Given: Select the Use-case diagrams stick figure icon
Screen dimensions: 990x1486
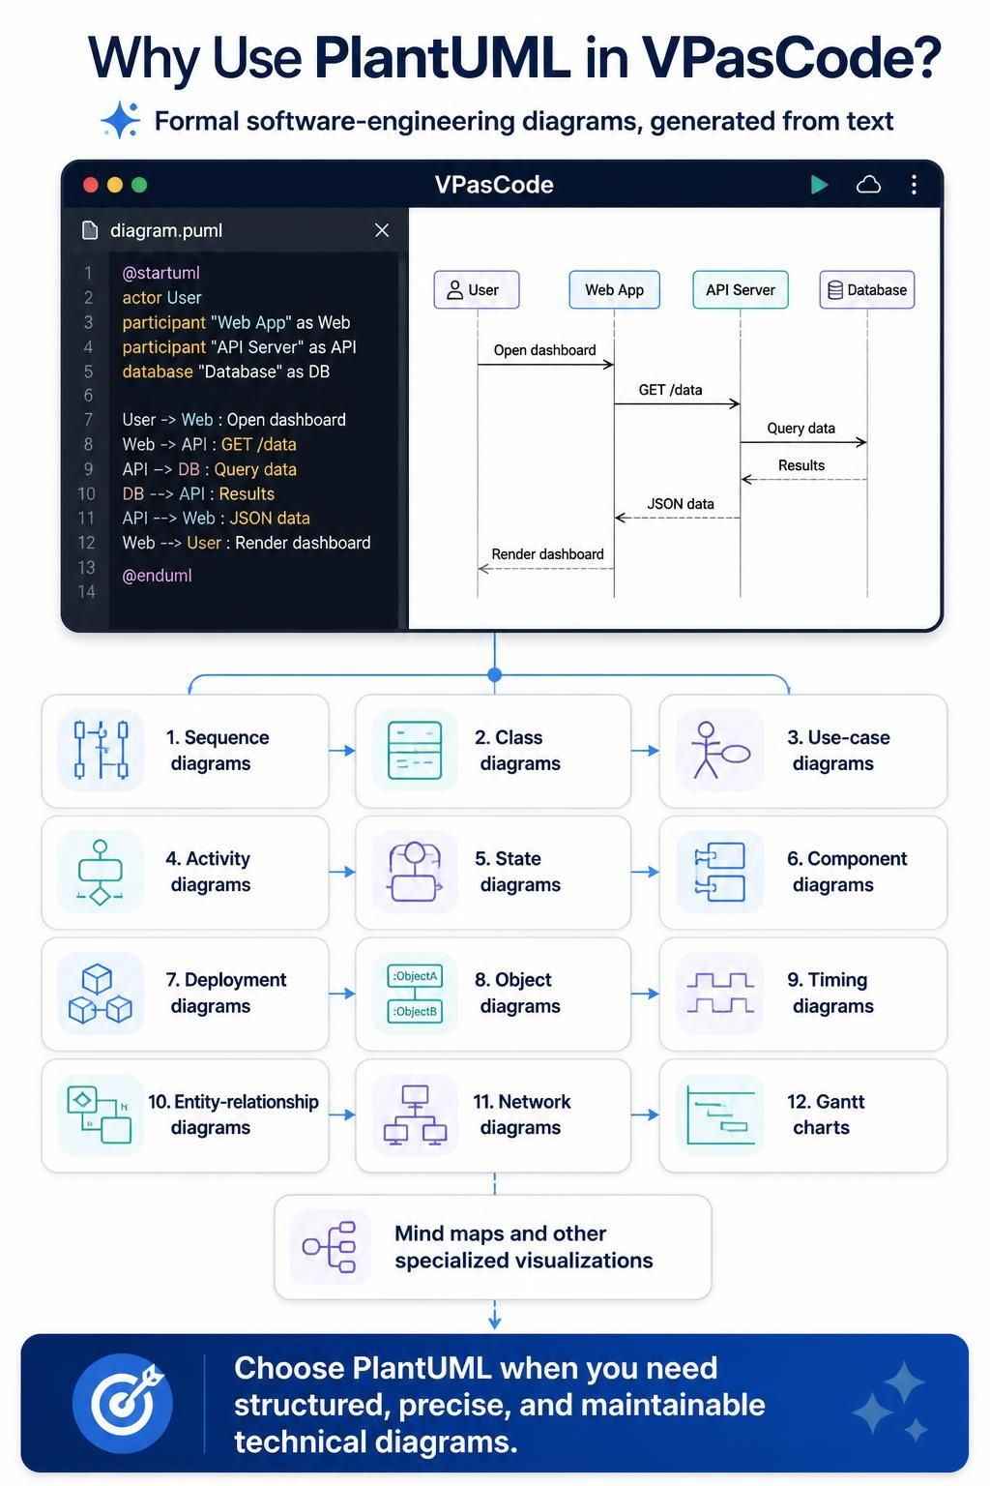Looking at the screenshot, I should [720, 751].
